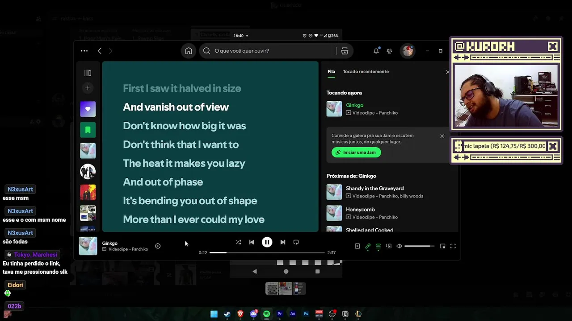Jump to lyric 'It's bending you out of shape'
This screenshot has height=321, width=572.
[190, 201]
